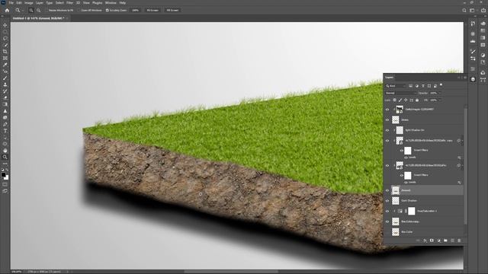Open the Zoom tool preset dropdown arrow
The image size is (488, 274).
tap(23, 10)
